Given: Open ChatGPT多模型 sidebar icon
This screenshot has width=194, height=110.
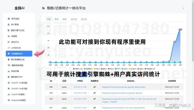Looking at the screenshot, I should 9,94.
